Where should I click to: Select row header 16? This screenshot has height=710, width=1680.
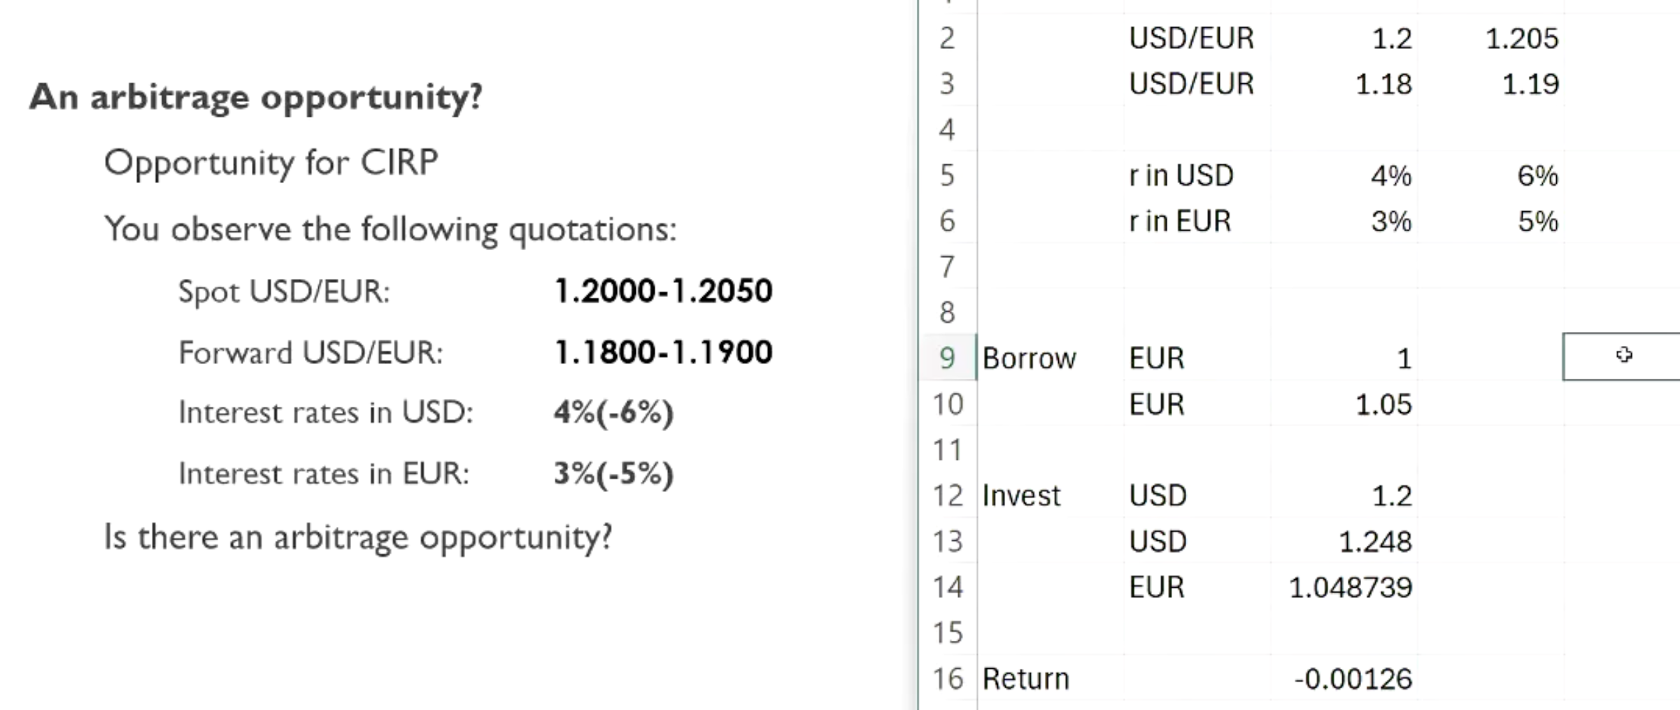(x=947, y=679)
